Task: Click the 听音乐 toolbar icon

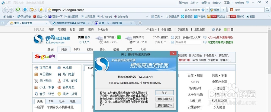Action: [200, 17]
